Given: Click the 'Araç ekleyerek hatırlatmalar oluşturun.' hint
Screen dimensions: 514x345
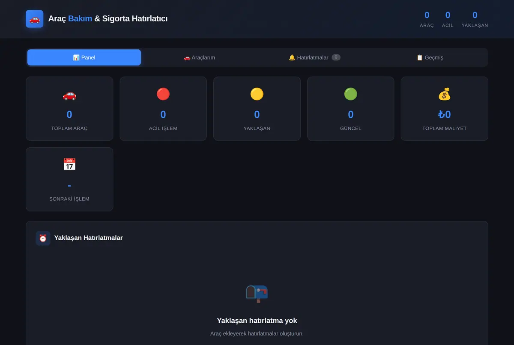Looking at the screenshot, I should click(x=257, y=333).
